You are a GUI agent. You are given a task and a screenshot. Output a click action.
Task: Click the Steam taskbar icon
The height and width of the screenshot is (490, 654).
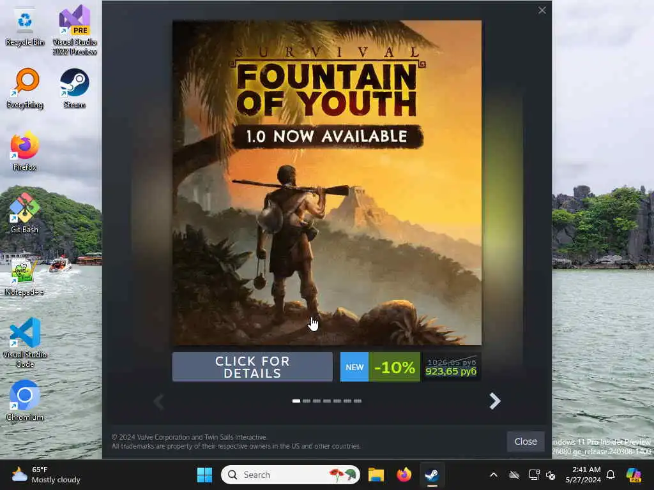(x=432, y=475)
